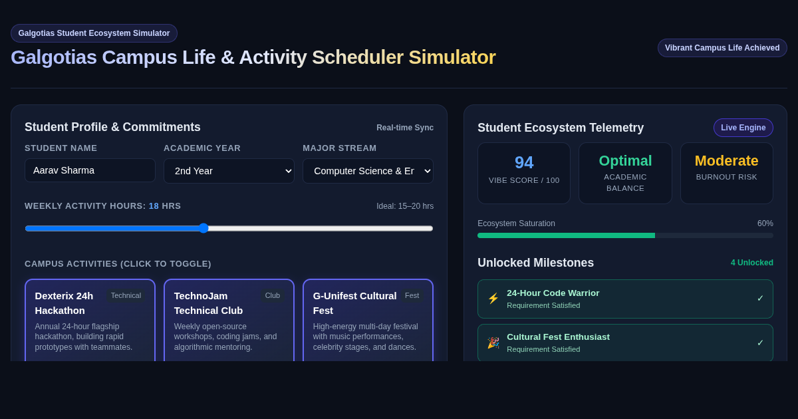Click checkmark on Cultural Fest Enthusiast
Image resolution: width=798 pixels, height=419 pixels.
760,343
